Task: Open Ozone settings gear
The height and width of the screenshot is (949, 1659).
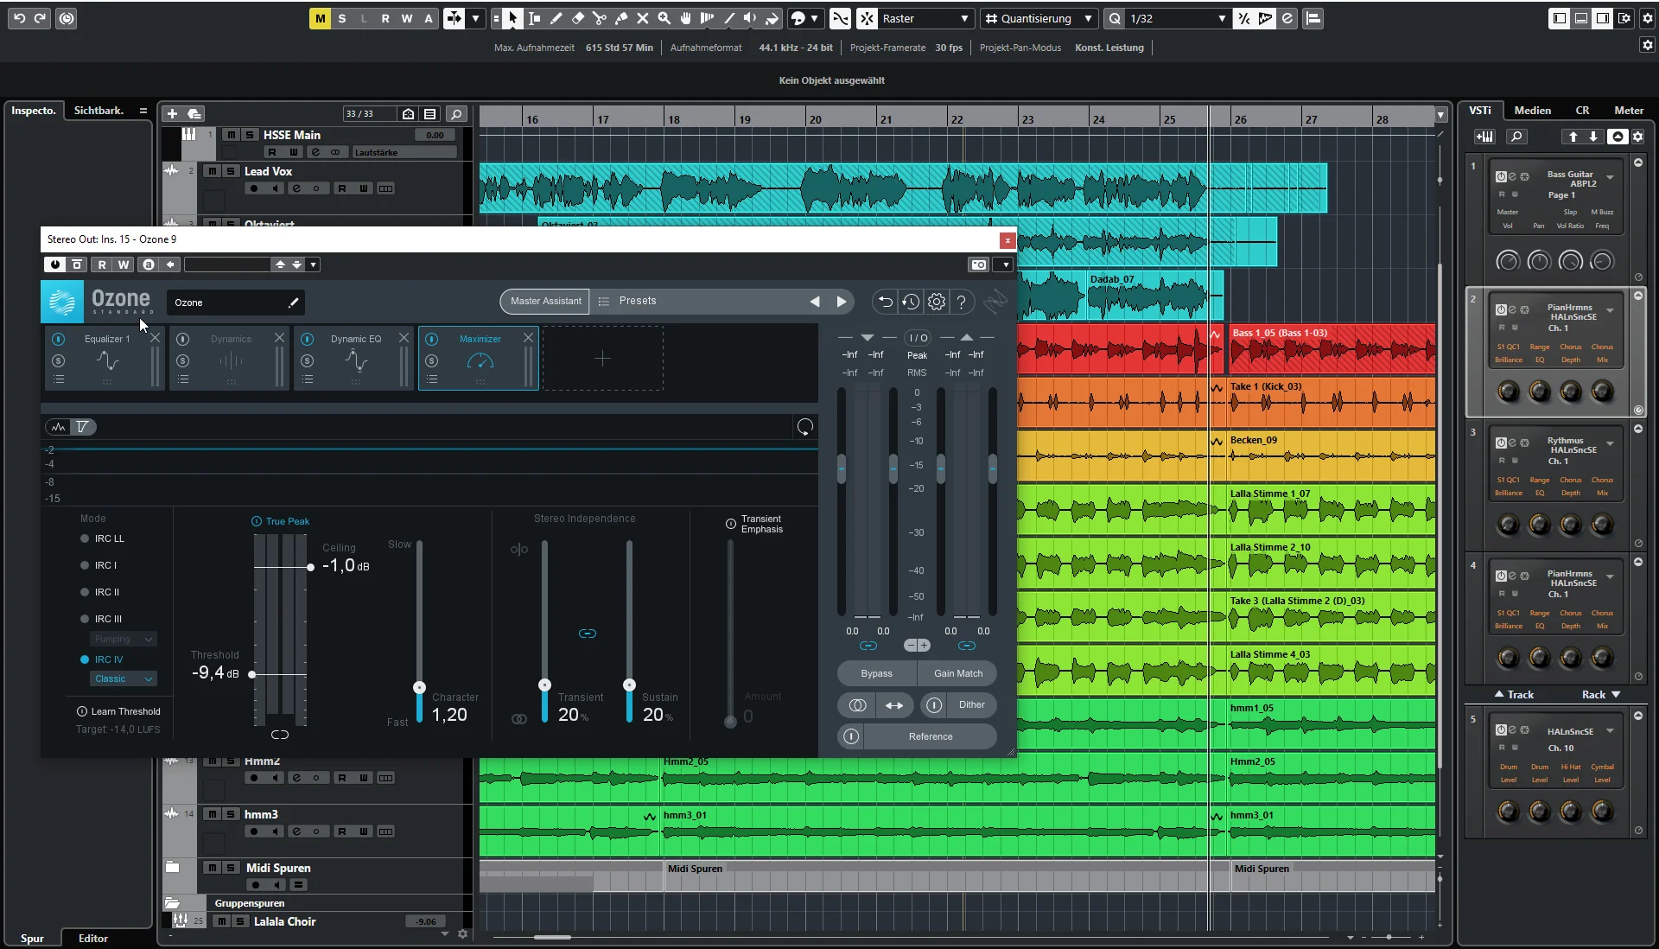Action: 937,302
